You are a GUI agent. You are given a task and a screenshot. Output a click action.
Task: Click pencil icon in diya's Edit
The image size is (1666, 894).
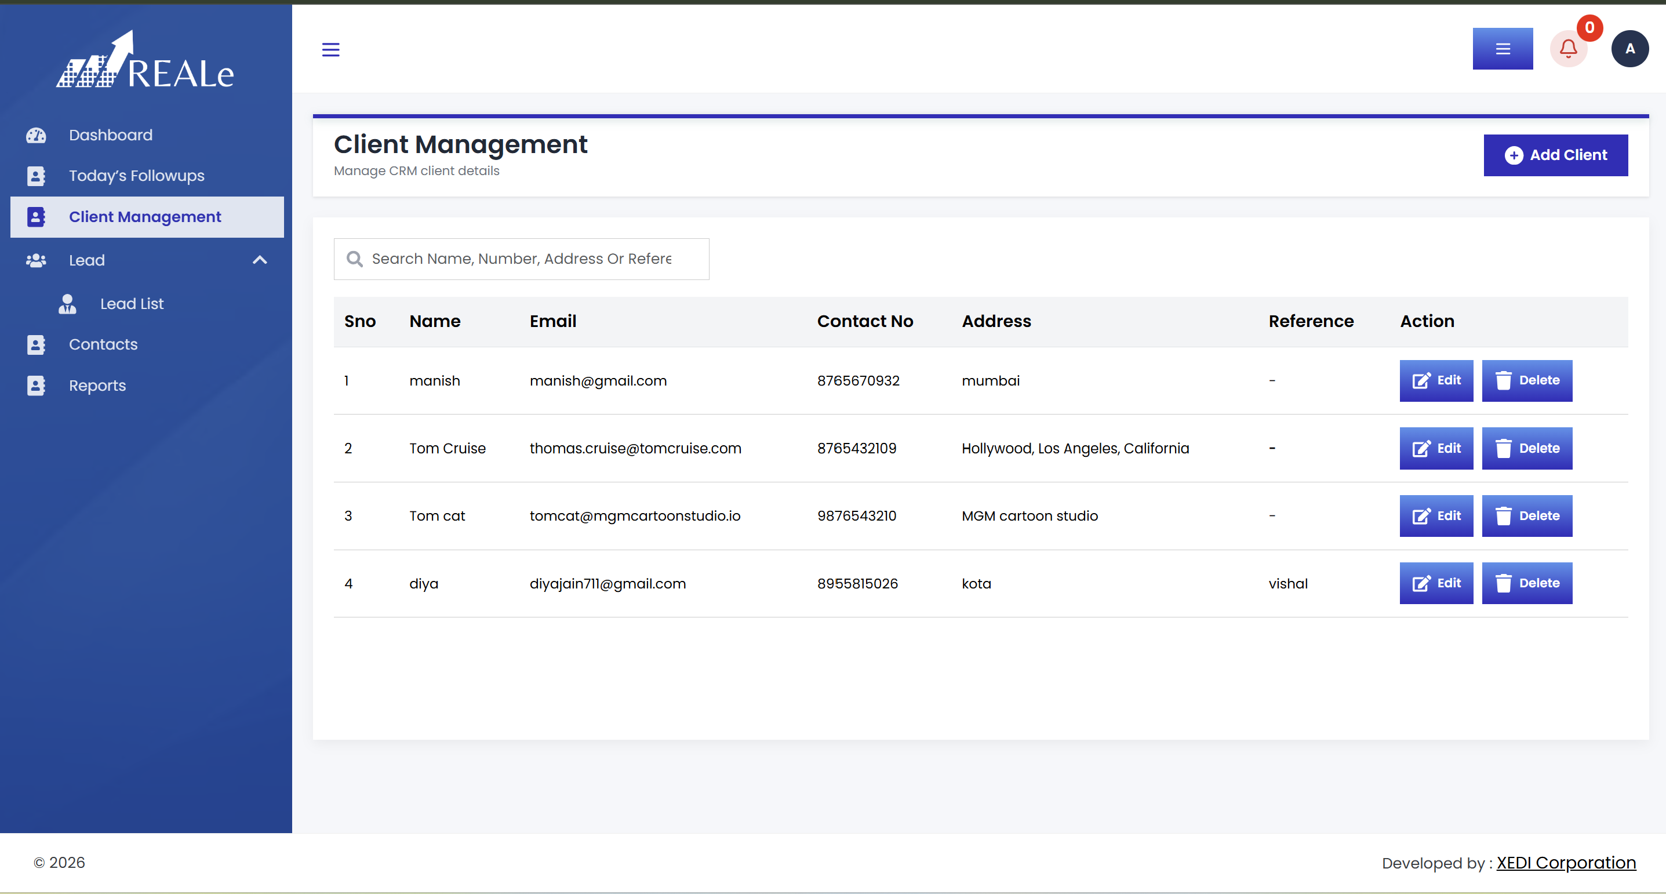click(1421, 583)
